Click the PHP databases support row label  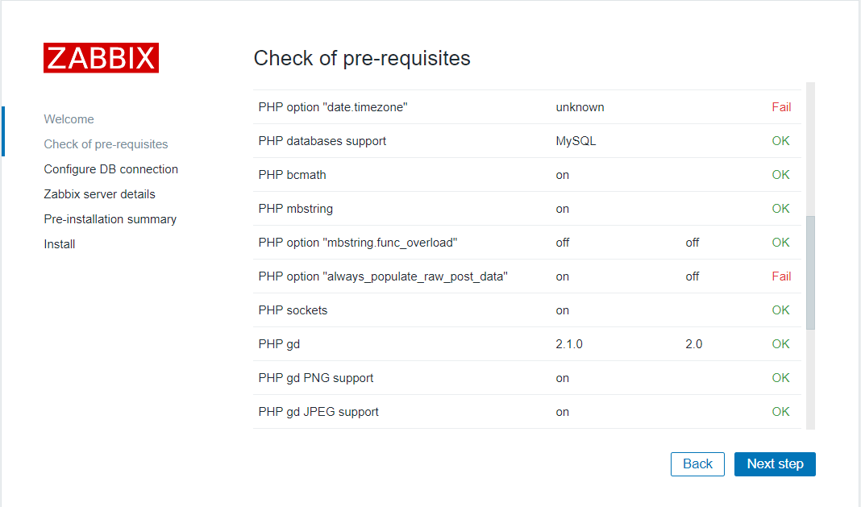click(322, 141)
